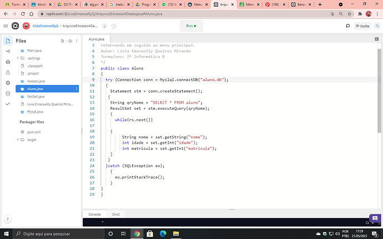The width and height of the screenshot is (383, 239).
Task: Open the Files panel icon in sidebar
Action: [x=8, y=41]
